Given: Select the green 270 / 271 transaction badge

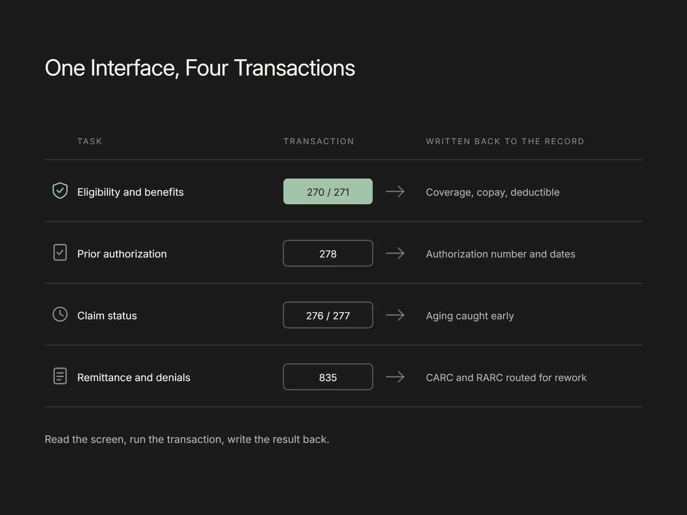Looking at the screenshot, I should [328, 191].
